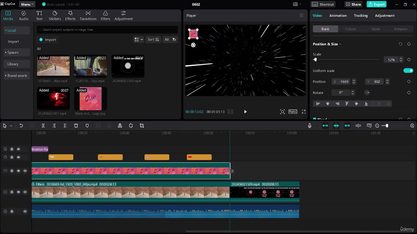Open selection tool mode dropdown arrow
Viewport: 417px width, 234px height.
pos(11,126)
